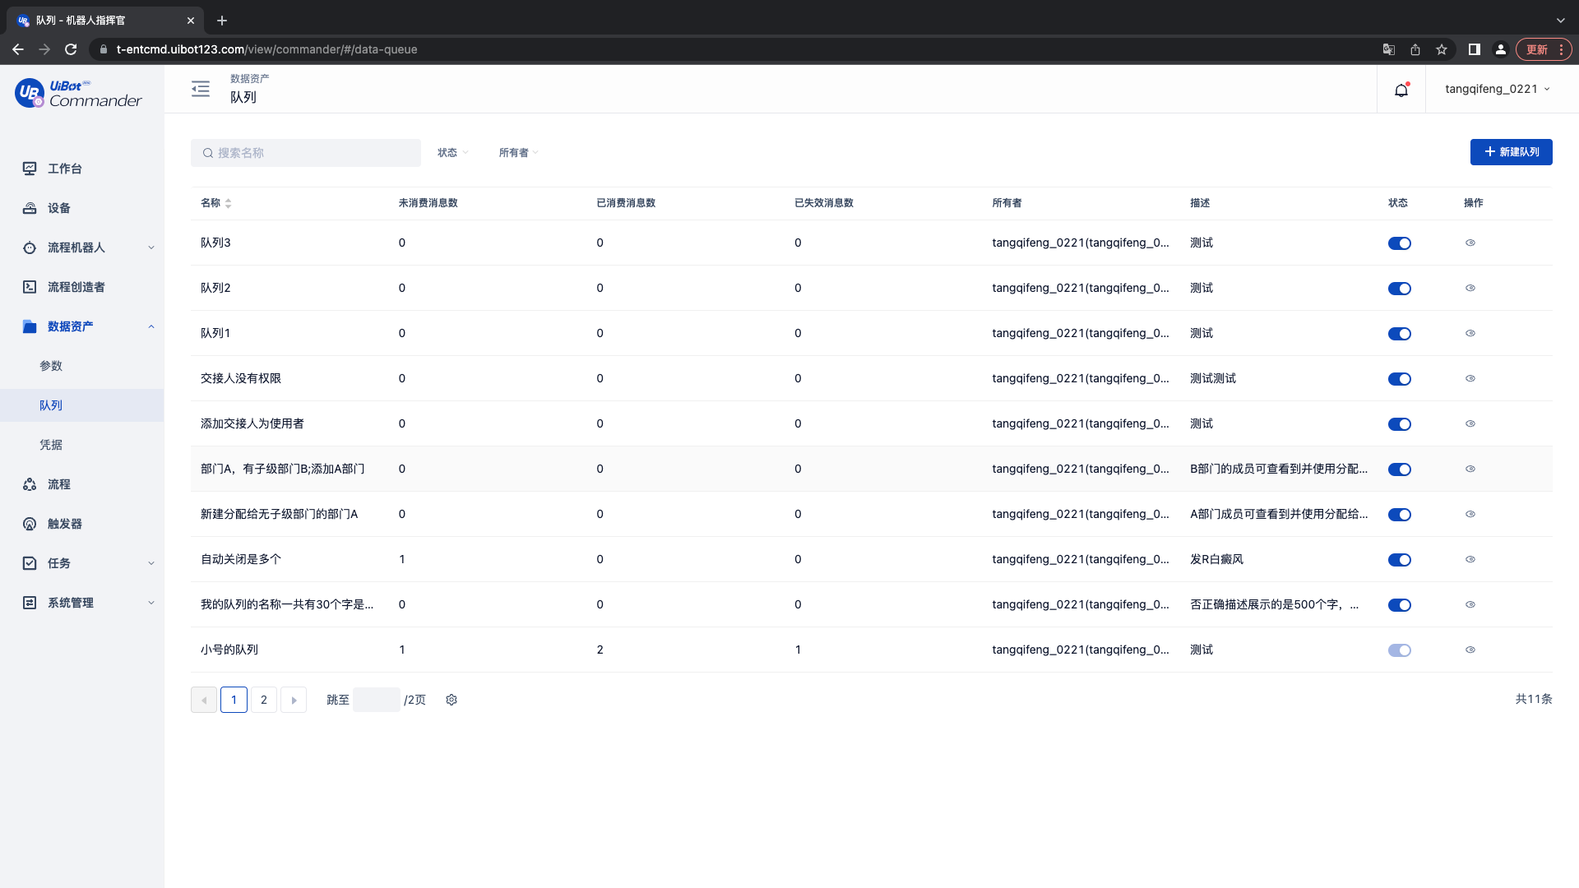
Task: Collapse the sidebar with the menu fold icon
Action: tap(201, 89)
